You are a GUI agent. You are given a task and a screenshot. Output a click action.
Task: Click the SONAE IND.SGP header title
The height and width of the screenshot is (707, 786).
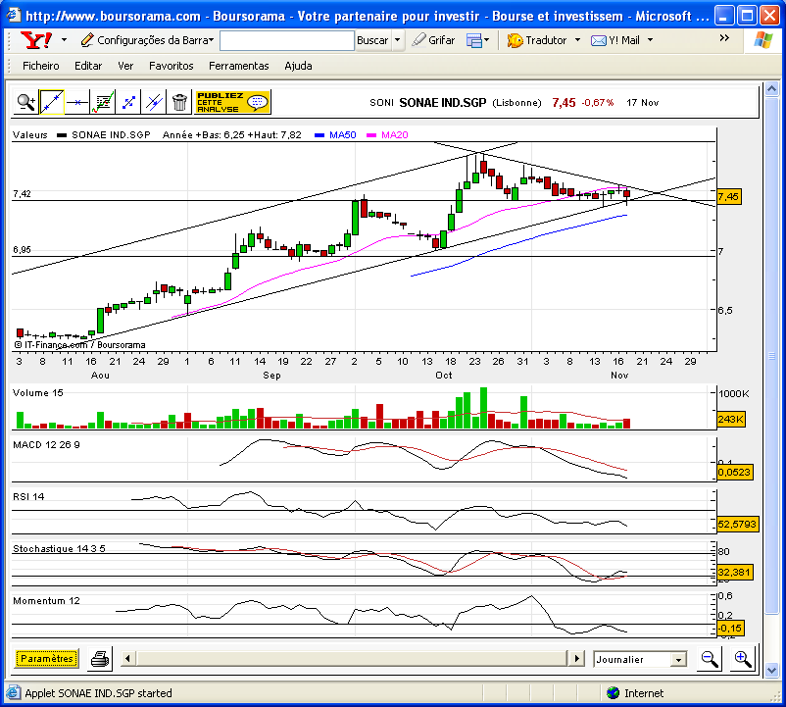click(443, 103)
